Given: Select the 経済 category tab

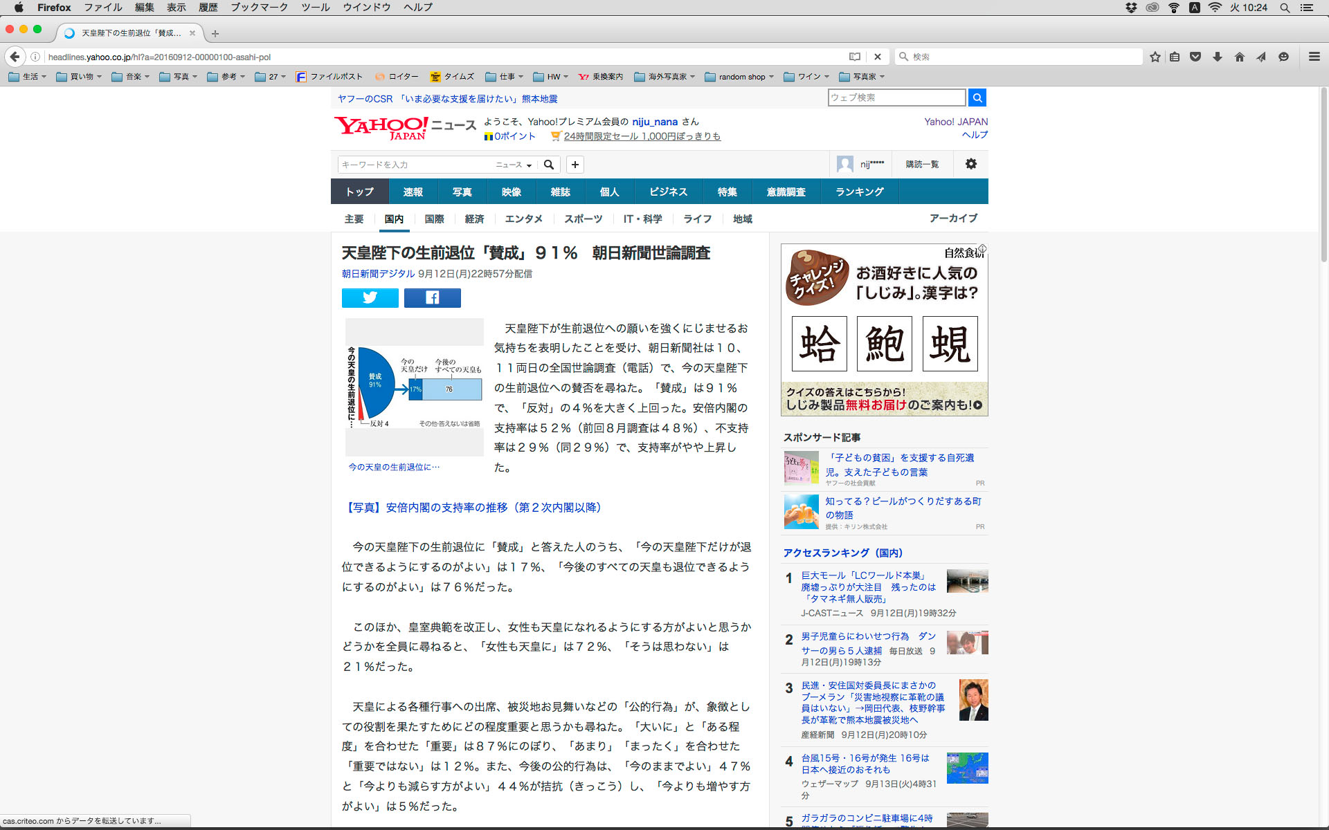Looking at the screenshot, I should tap(474, 219).
